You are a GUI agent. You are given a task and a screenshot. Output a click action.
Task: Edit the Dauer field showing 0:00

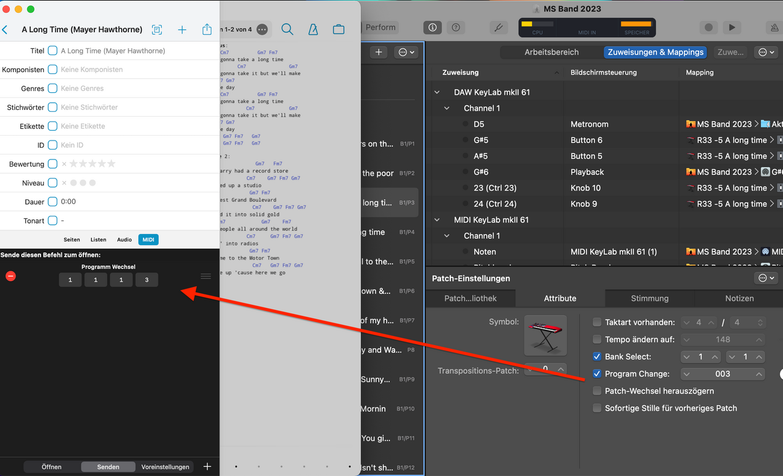point(69,202)
